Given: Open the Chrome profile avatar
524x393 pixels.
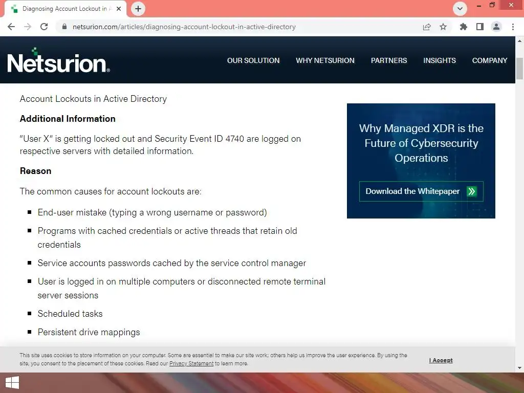Looking at the screenshot, I should tap(496, 27).
